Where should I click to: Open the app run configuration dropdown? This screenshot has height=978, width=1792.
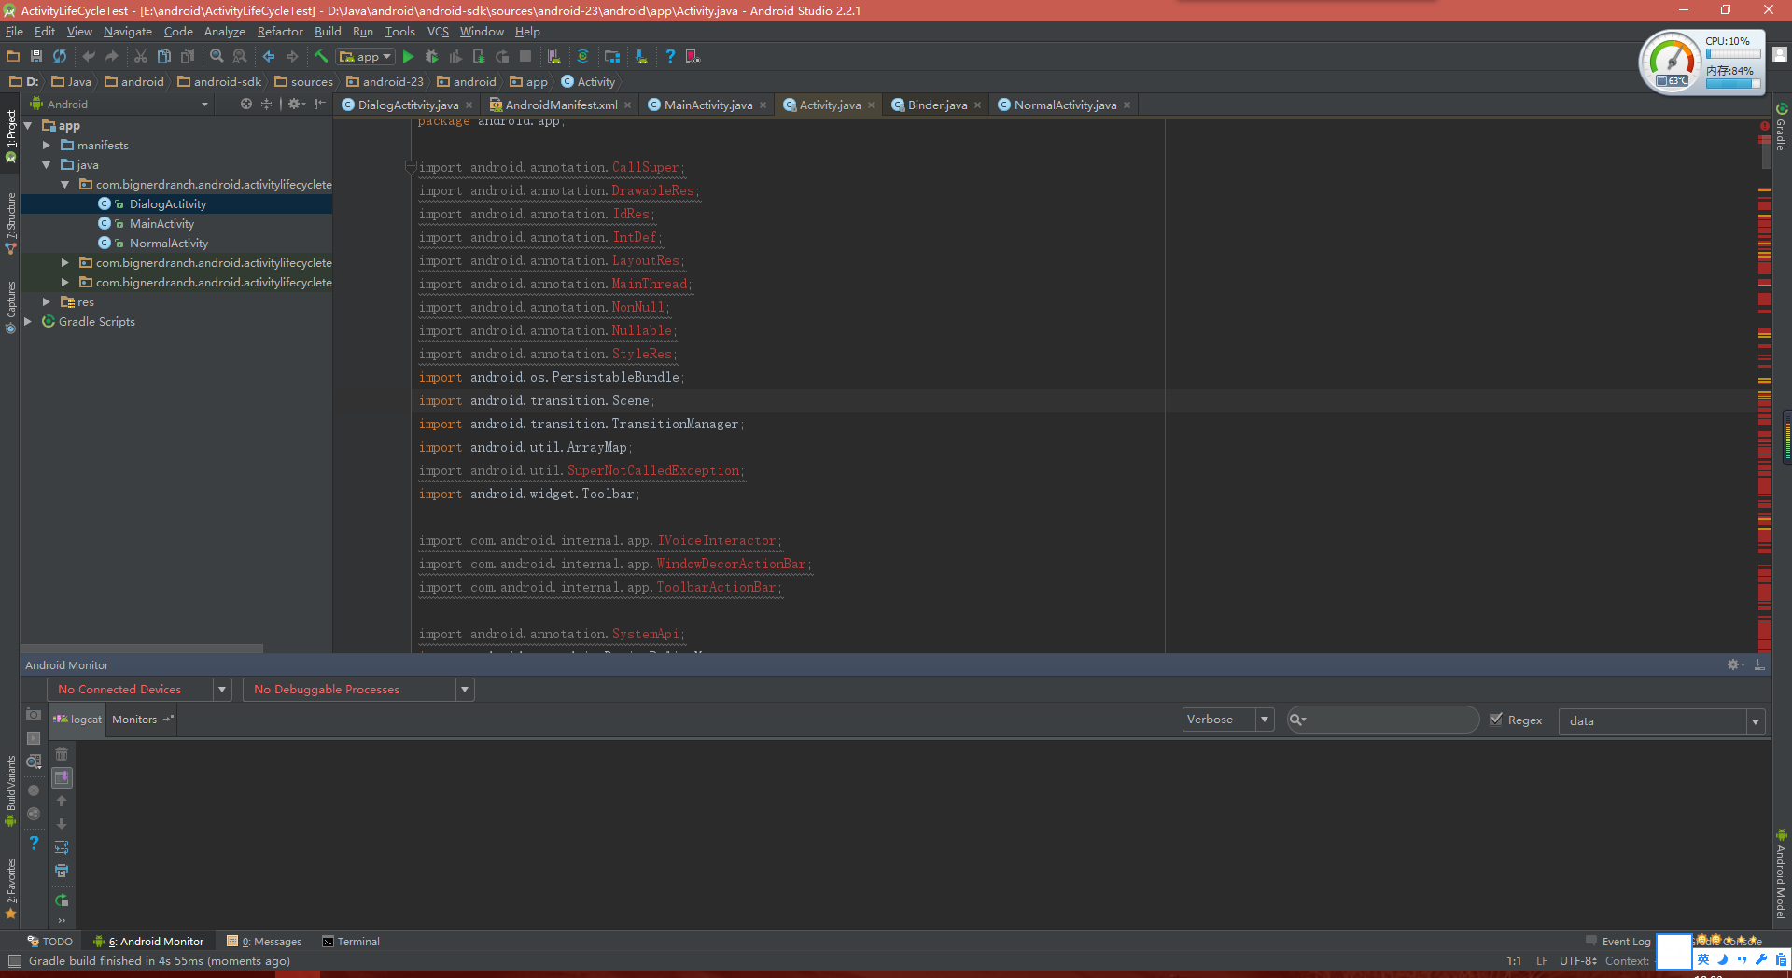click(366, 57)
